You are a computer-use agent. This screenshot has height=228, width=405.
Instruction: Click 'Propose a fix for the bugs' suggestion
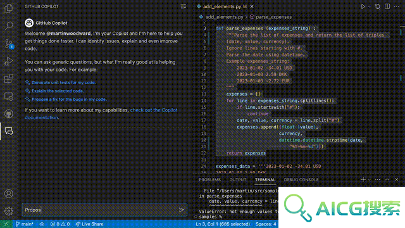click(69, 99)
